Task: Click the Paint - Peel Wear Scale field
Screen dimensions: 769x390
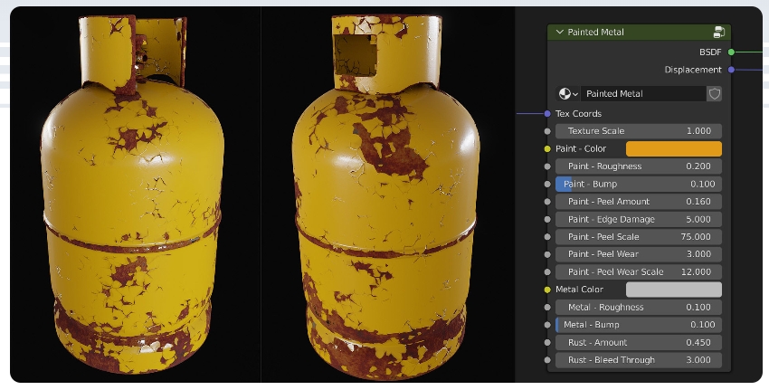Action: (x=639, y=271)
